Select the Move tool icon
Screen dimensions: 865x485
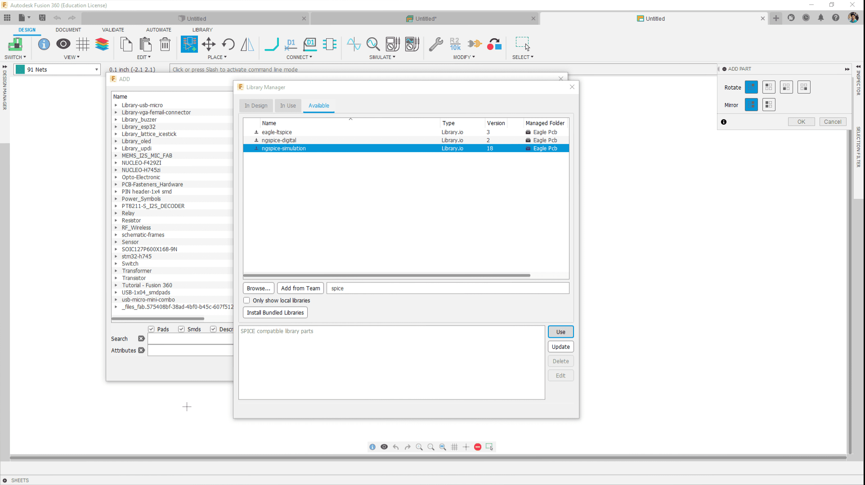209,44
